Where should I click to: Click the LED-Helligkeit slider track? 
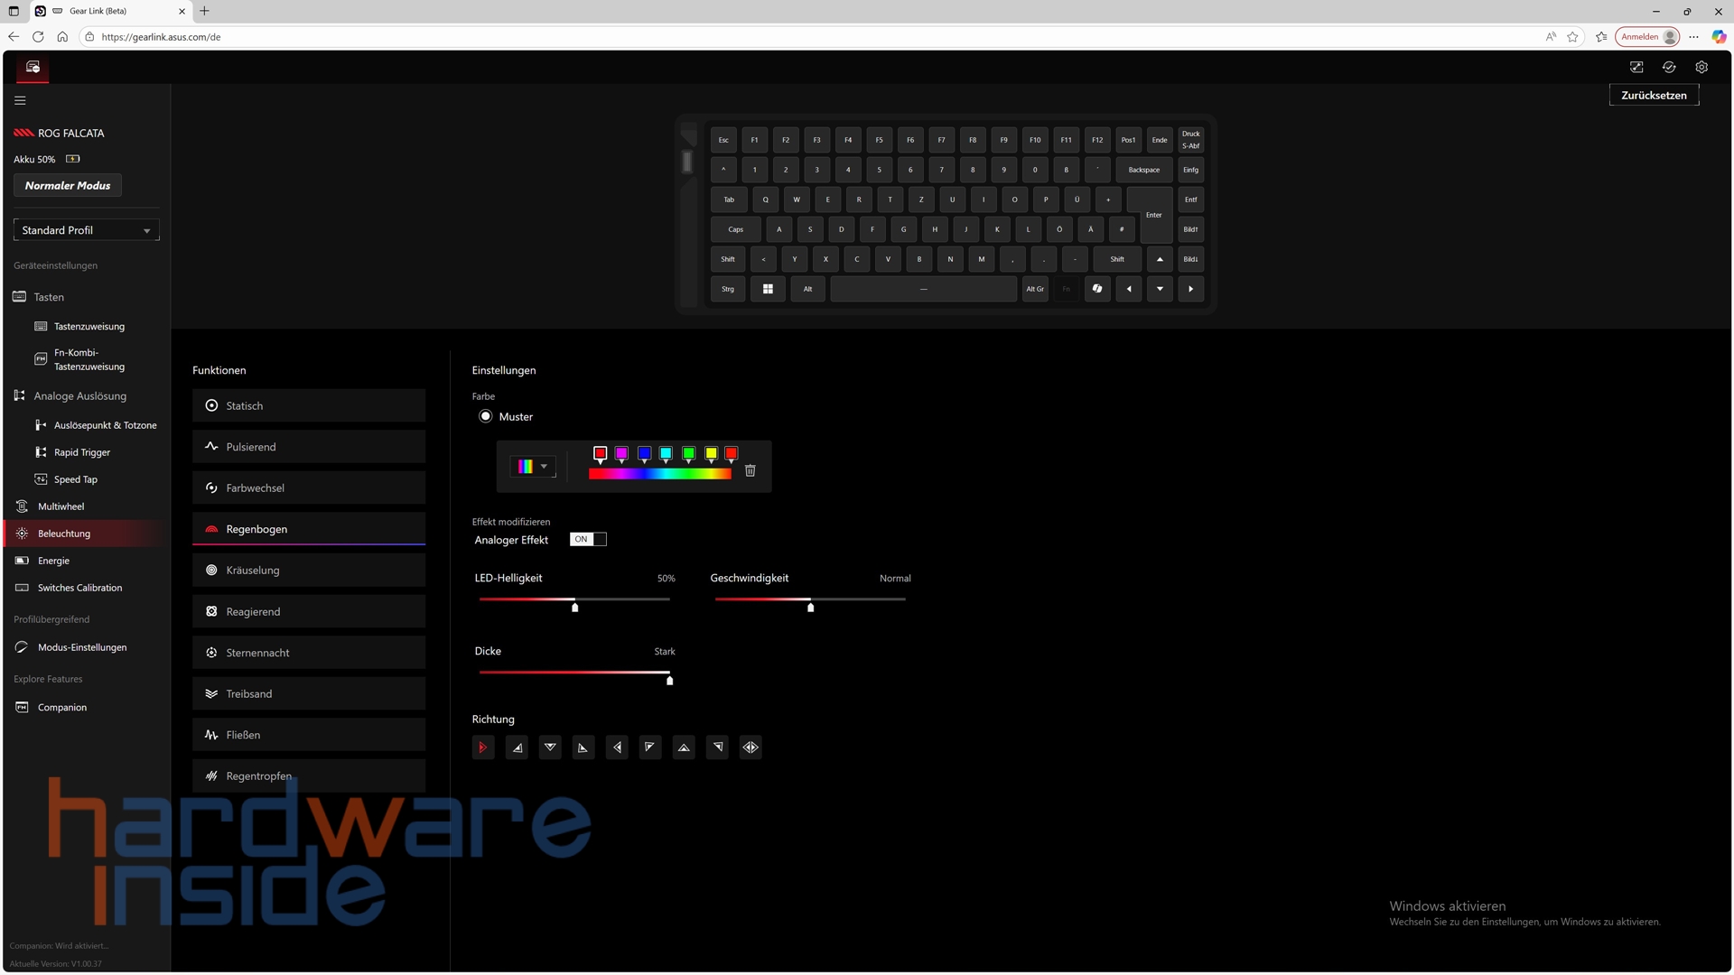(x=623, y=599)
